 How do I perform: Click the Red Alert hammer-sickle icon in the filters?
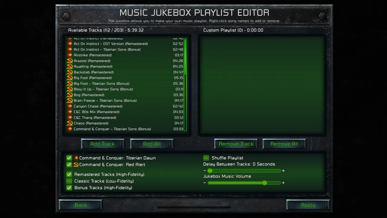(76, 165)
